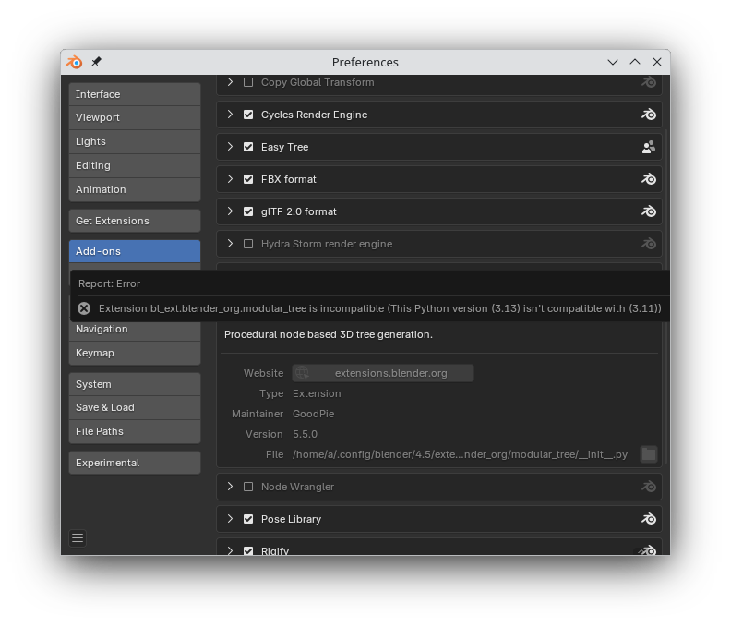Maximize the Preferences window
731x627 pixels.
click(635, 62)
